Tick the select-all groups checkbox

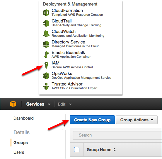coord(77,150)
